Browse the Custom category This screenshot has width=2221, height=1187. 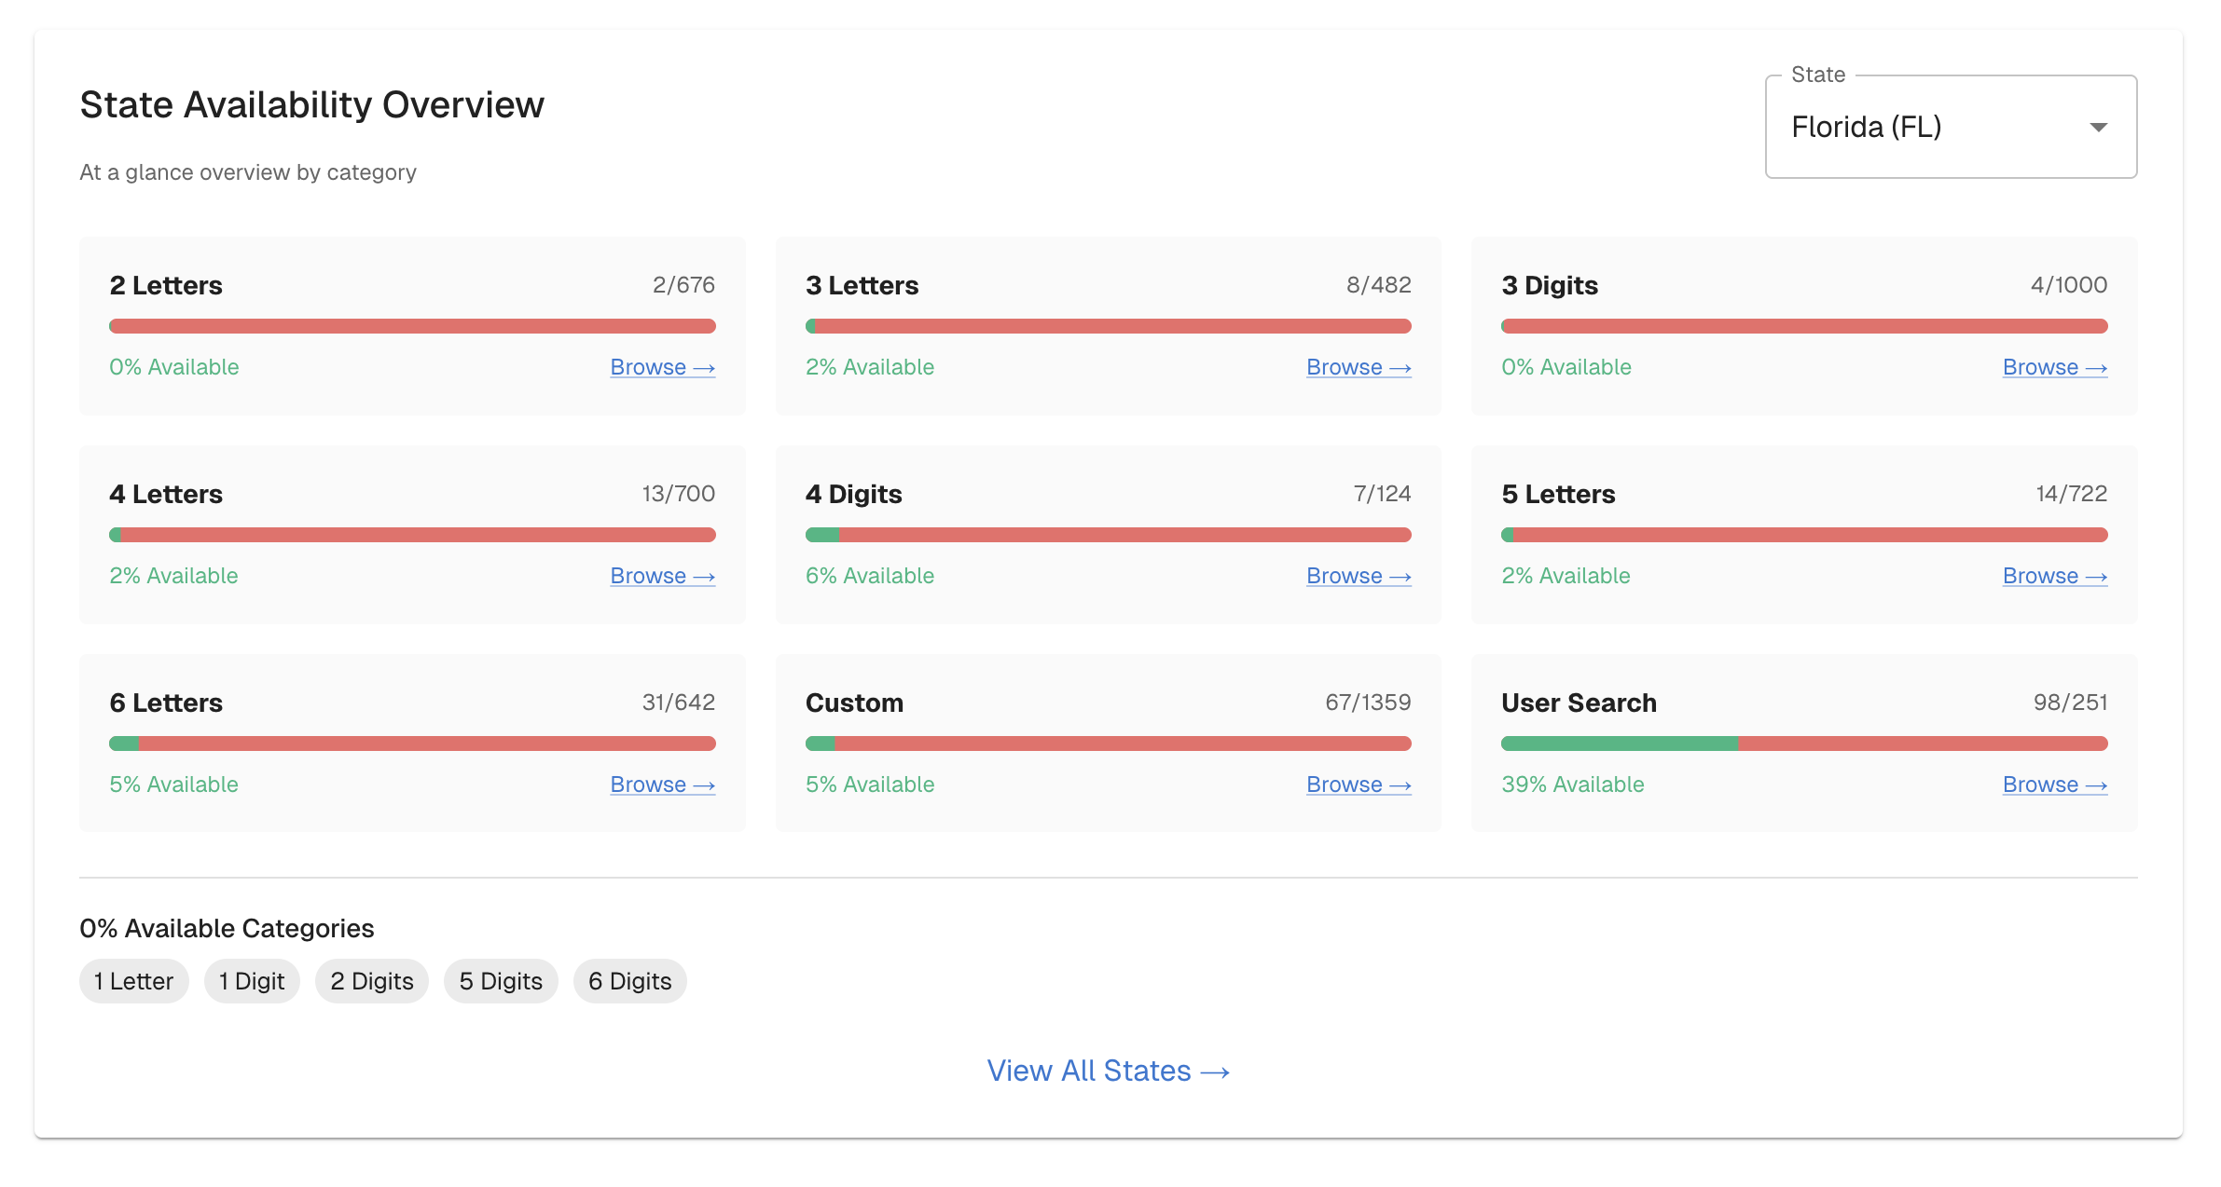[x=1358, y=785]
